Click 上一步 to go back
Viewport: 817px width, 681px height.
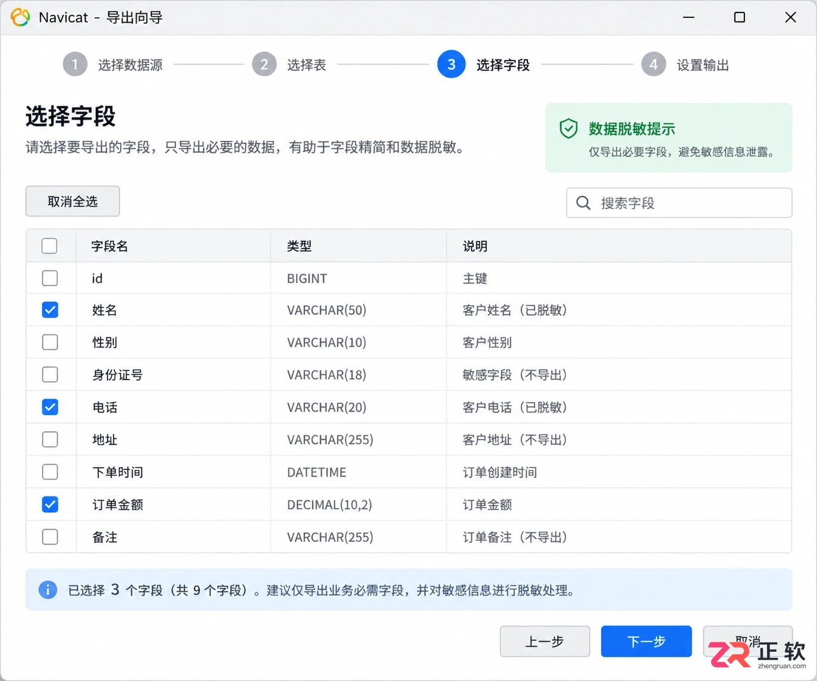(x=545, y=641)
